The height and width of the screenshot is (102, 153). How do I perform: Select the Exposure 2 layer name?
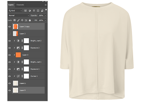[35, 48]
